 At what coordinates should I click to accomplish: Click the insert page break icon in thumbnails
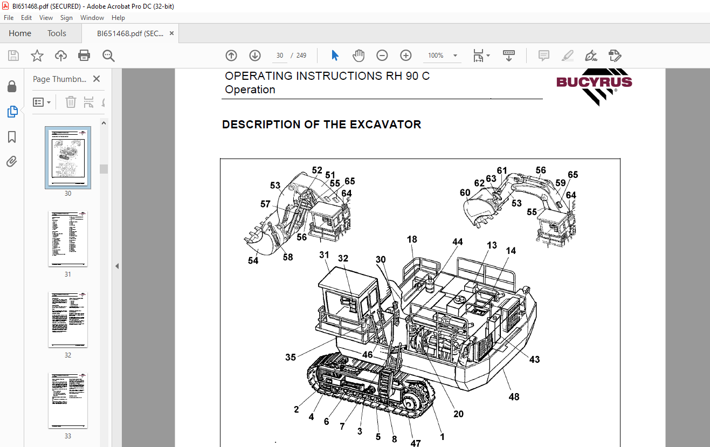pos(89,102)
